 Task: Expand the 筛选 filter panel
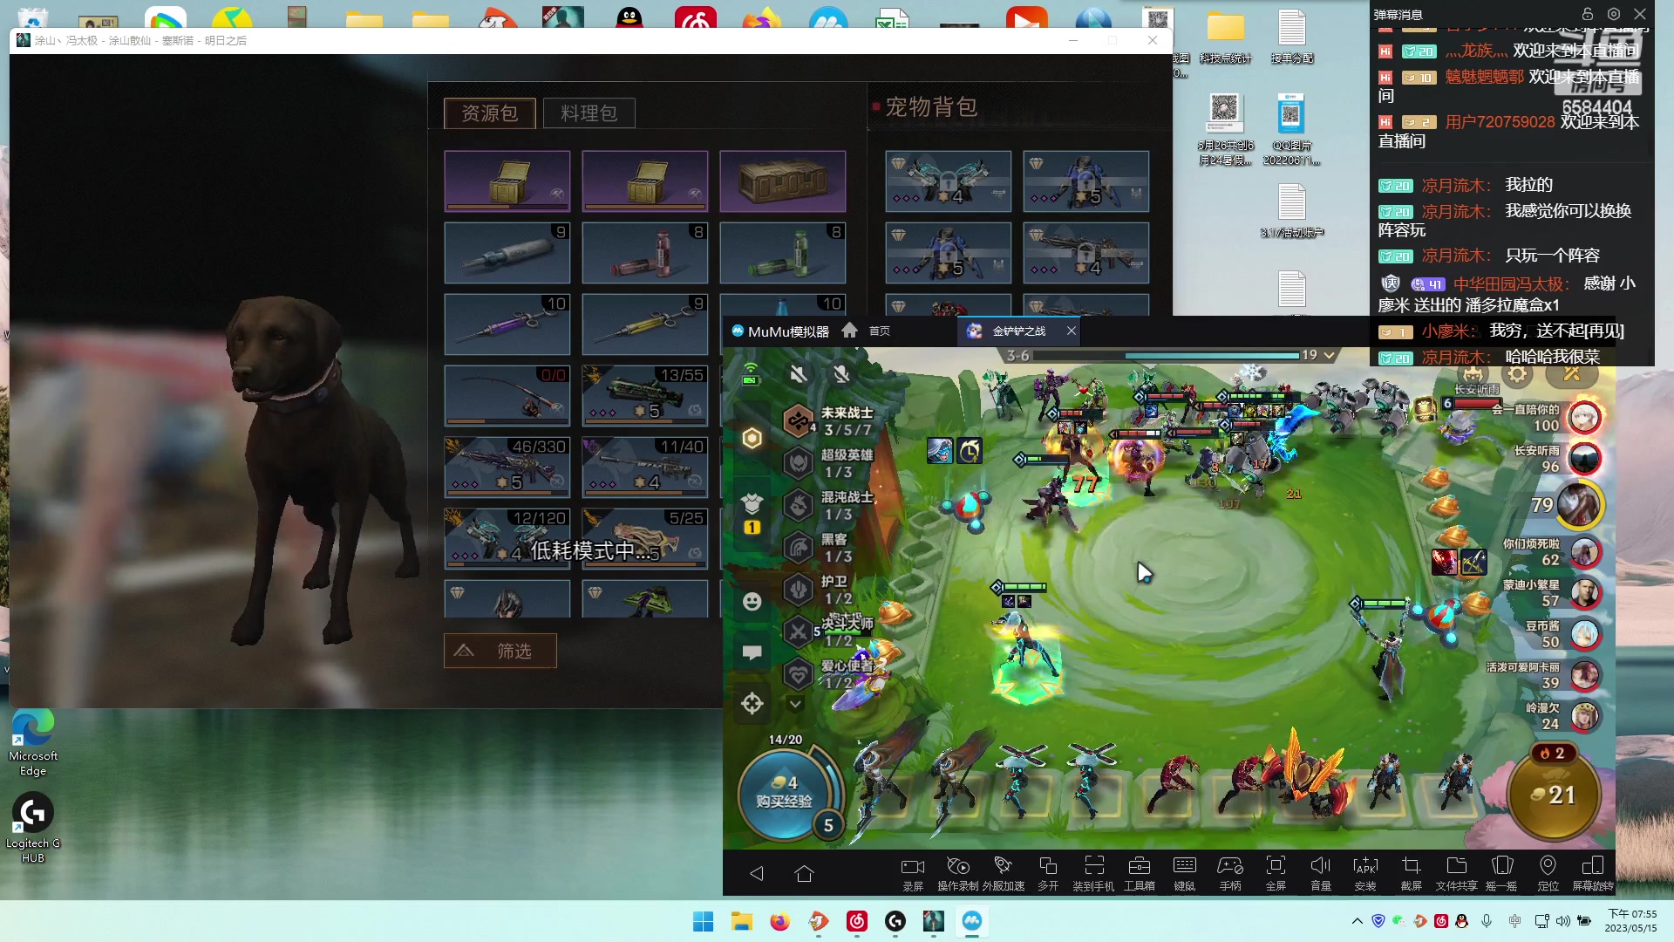coord(500,651)
